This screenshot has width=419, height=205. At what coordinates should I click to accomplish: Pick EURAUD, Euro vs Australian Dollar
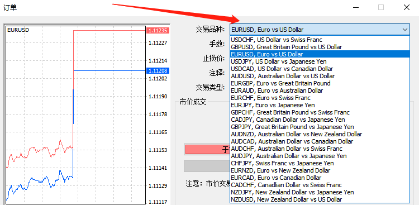320,90
